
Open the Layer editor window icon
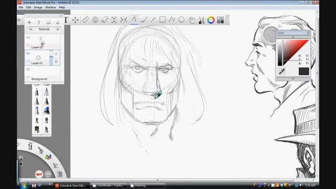pos(192,20)
